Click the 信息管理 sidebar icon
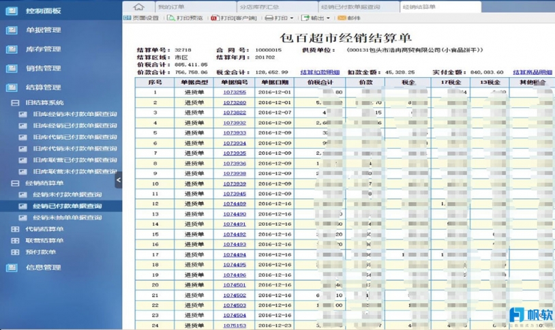 [12, 267]
